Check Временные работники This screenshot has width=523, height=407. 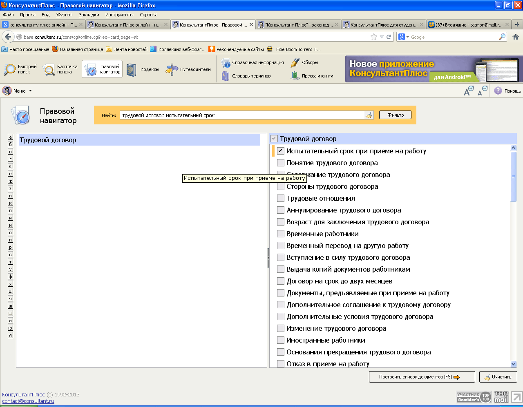point(281,234)
